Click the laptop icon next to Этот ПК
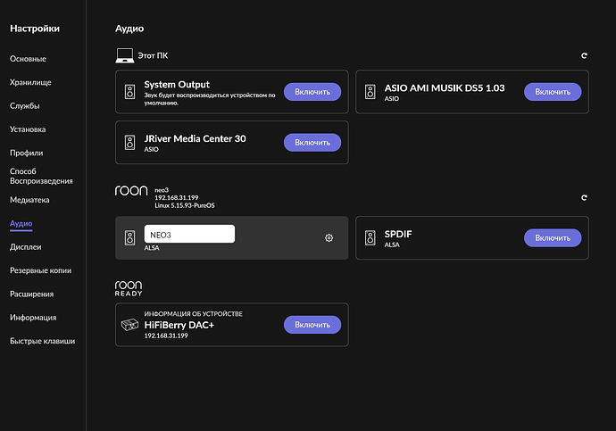 (x=124, y=55)
